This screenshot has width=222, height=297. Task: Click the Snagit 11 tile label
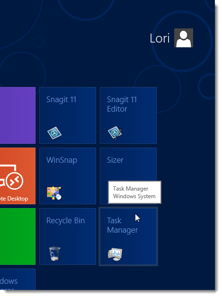coord(61,100)
